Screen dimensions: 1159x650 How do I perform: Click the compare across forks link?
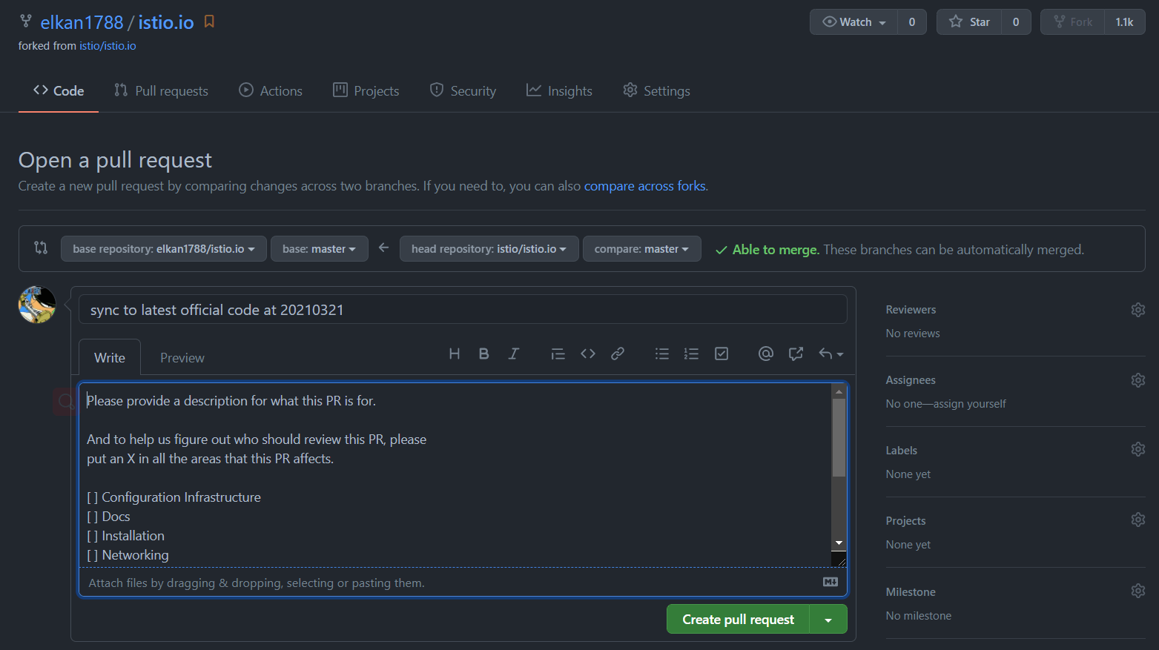(645, 186)
